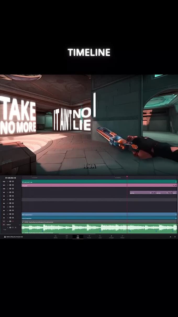
Task: Click Audio 1 track name label
Action: coord(9,225)
